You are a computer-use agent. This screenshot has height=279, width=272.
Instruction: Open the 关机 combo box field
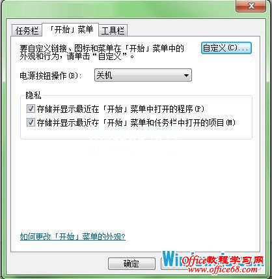coord(143,75)
